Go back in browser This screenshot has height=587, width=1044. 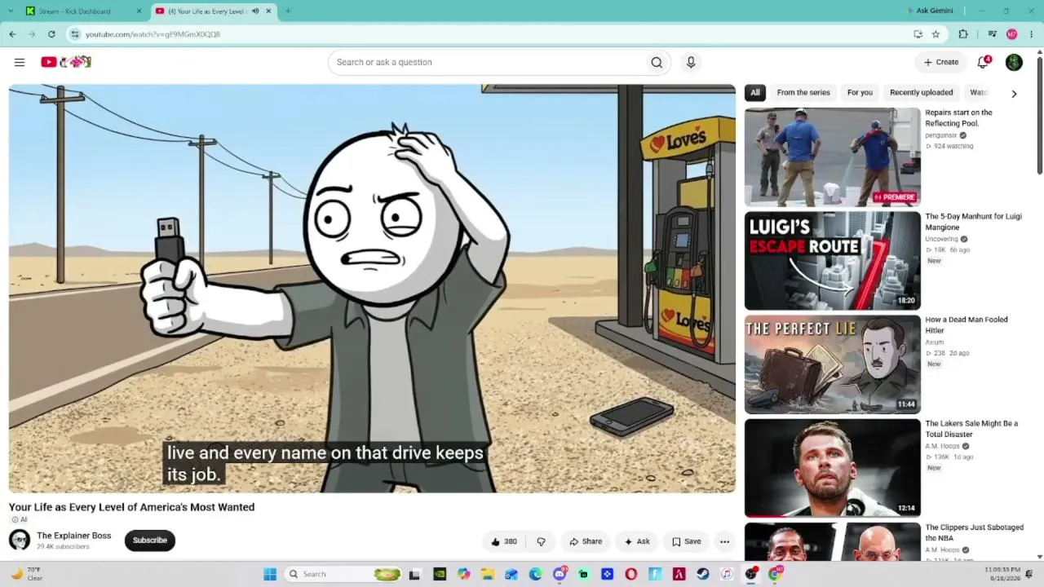coord(12,34)
